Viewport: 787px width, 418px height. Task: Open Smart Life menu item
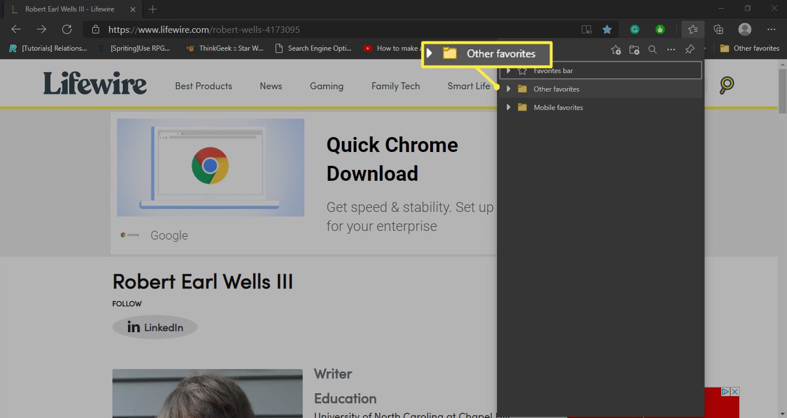point(469,86)
